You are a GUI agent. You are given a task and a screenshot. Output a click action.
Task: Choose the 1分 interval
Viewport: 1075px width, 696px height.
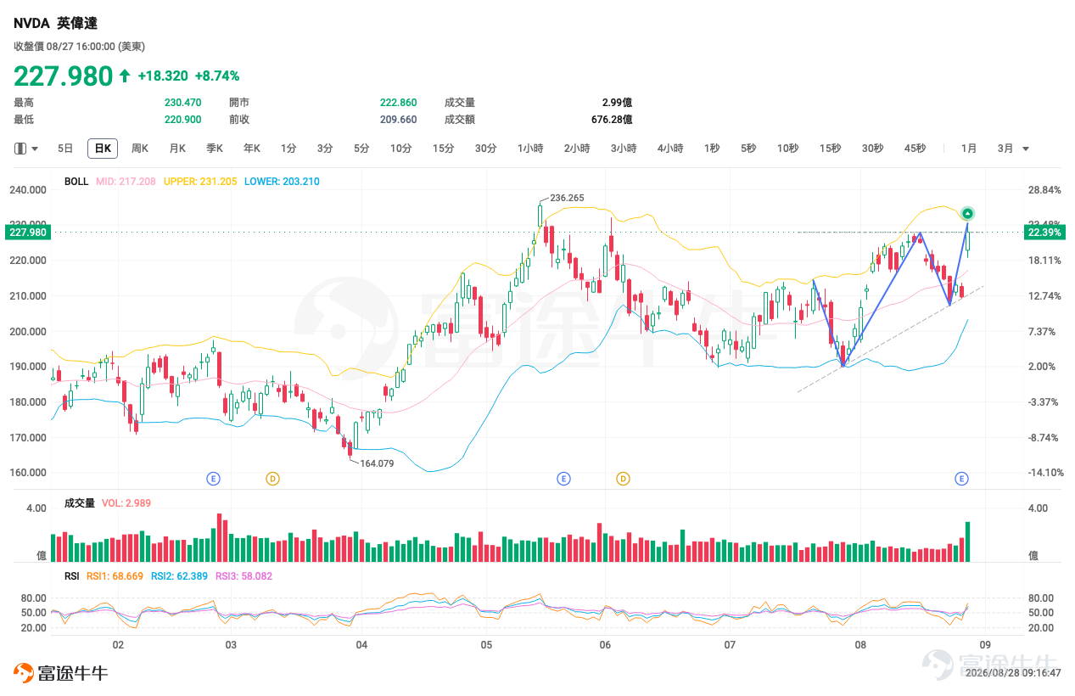[x=288, y=149]
